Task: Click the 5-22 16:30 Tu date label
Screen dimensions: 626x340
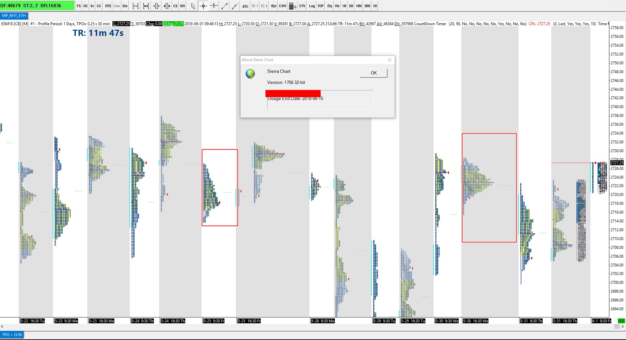Action: 32,321
